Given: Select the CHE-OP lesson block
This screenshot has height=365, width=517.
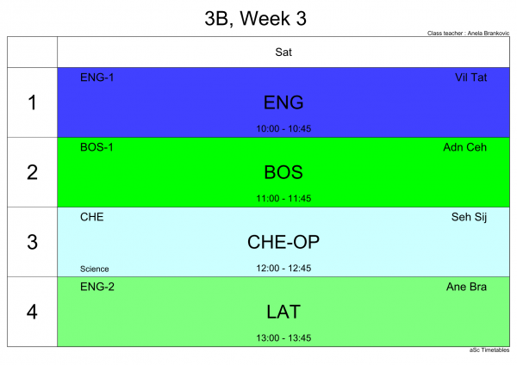Looking at the screenshot, I should [283, 242].
